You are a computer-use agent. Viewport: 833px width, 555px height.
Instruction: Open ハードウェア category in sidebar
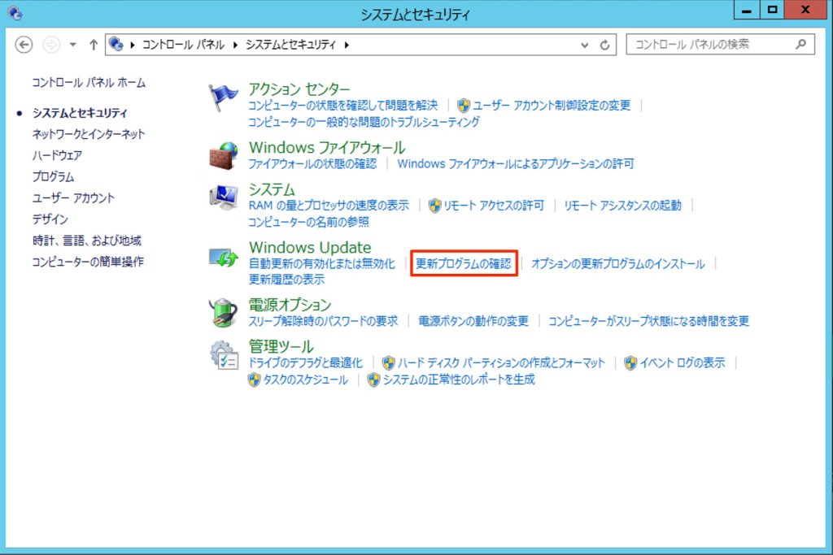click(57, 155)
